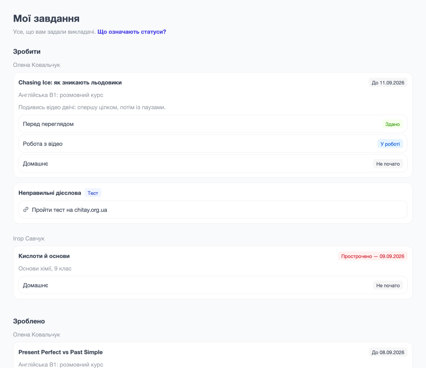Screen dimensions: 426x368
Task: Click the 'Зроблено' section heading
Action: coord(29,321)
